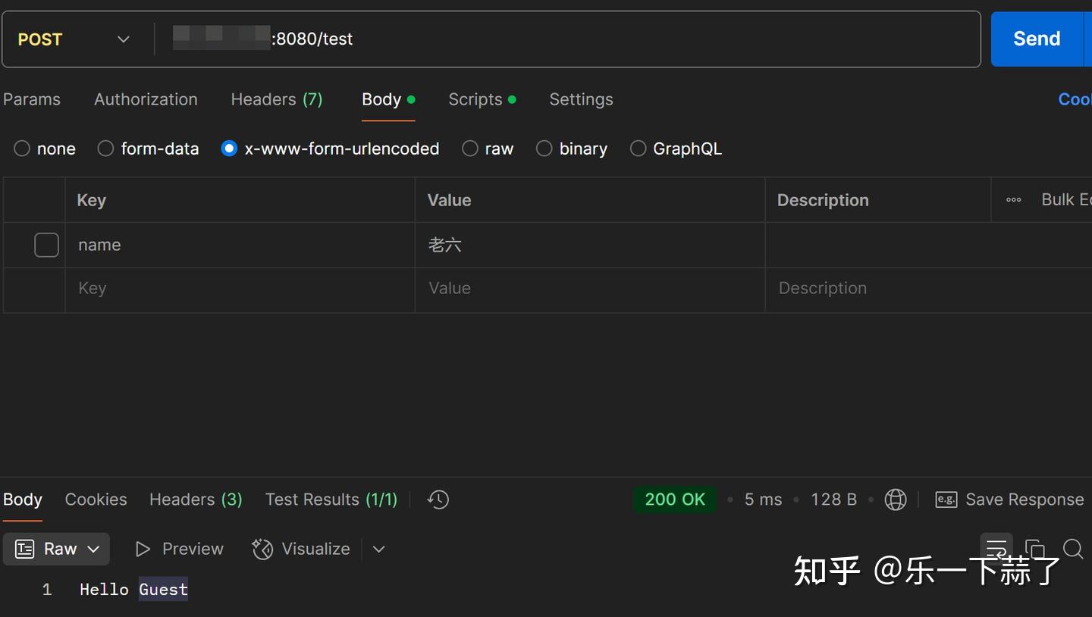Select the Visualize response view icon
Screen dimensions: 1092x617
click(x=262, y=549)
